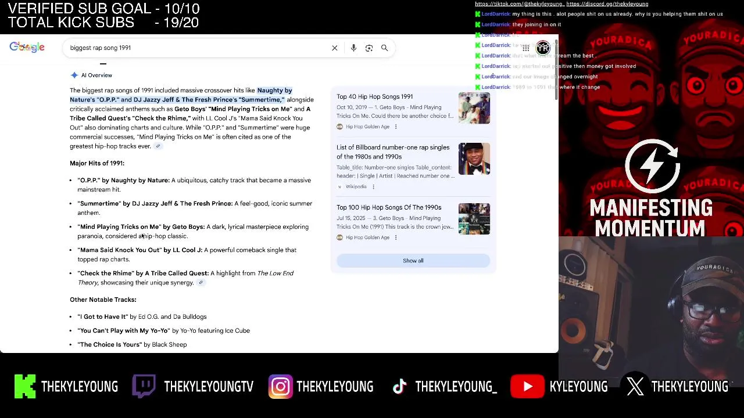Image resolution: width=744 pixels, height=418 pixels.
Task: Click the Kick badge beside first LordDarrick message
Action: point(478,14)
